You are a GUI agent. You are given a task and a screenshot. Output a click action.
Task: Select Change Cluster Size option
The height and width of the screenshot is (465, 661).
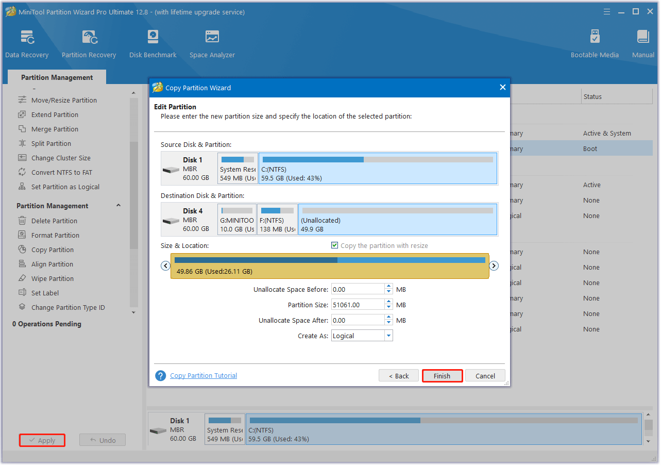click(61, 158)
